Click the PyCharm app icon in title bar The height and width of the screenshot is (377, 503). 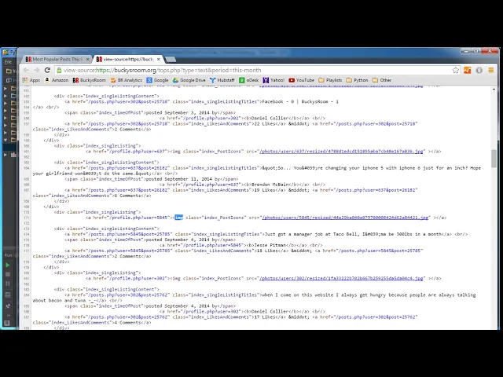pos(6,53)
